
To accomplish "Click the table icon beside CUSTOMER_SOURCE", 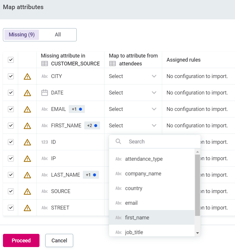I will click(44, 64).
